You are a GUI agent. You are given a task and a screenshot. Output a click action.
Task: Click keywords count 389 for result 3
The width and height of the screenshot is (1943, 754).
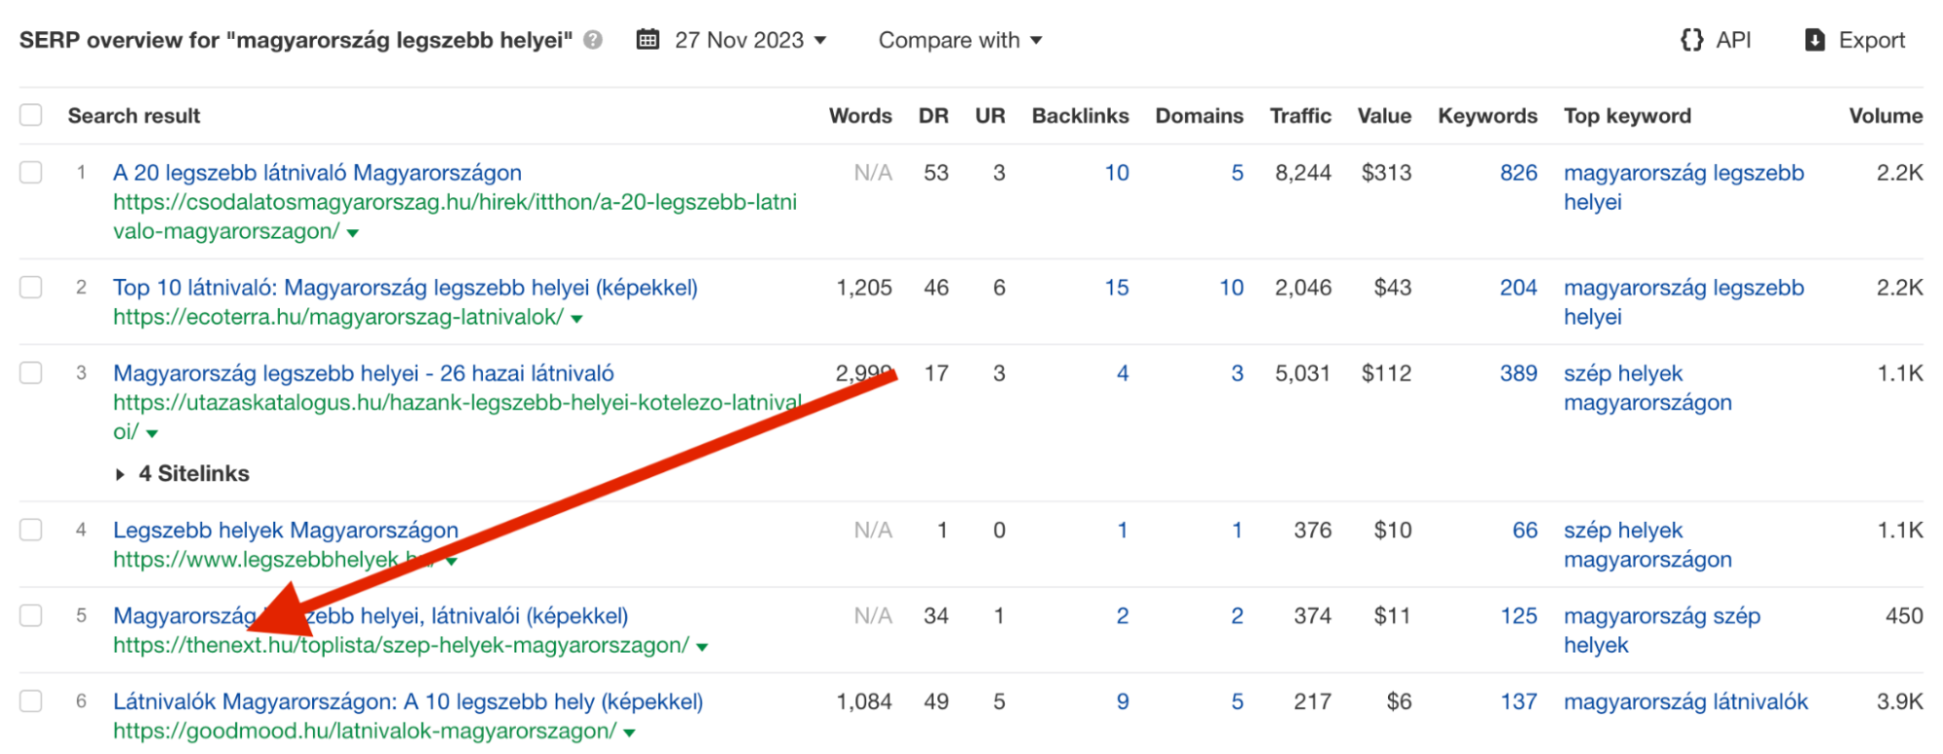1518,373
